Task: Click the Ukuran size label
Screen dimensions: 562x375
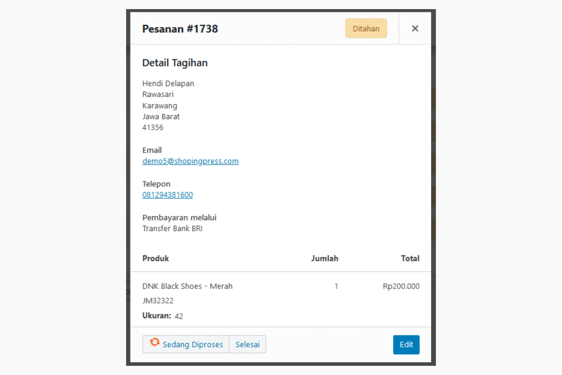Action: [x=157, y=316]
